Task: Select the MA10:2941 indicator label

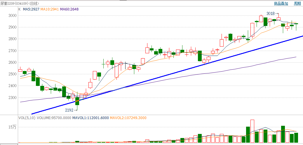Action: point(50,9)
